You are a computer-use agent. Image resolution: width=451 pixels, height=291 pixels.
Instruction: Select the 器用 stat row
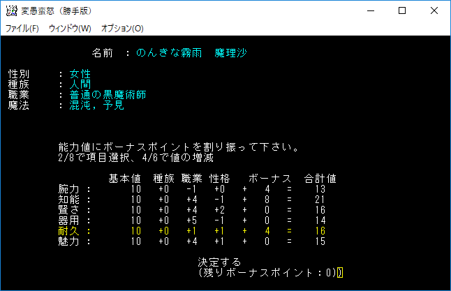click(x=73, y=221)
